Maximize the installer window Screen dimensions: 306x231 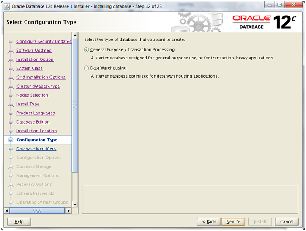(280, 5)
